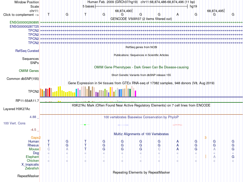The height and width of the screenshot is (182, 243).
Task: Click the red bar in TPCN2 expression chart
Action: (x=49, y=92)
